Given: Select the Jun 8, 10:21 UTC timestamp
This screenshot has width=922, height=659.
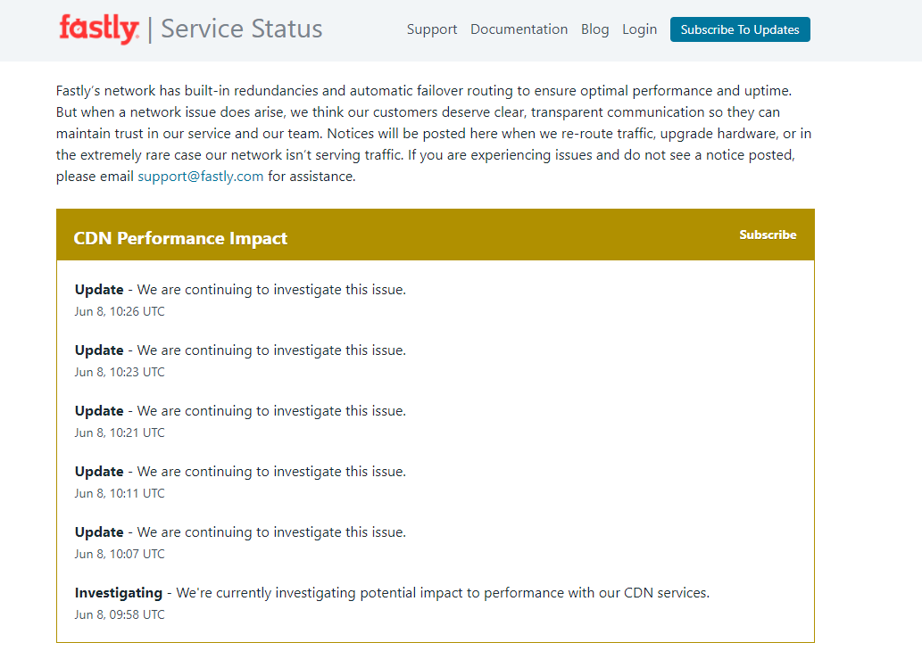Looking at the screenshot, I should pos(120,432).
